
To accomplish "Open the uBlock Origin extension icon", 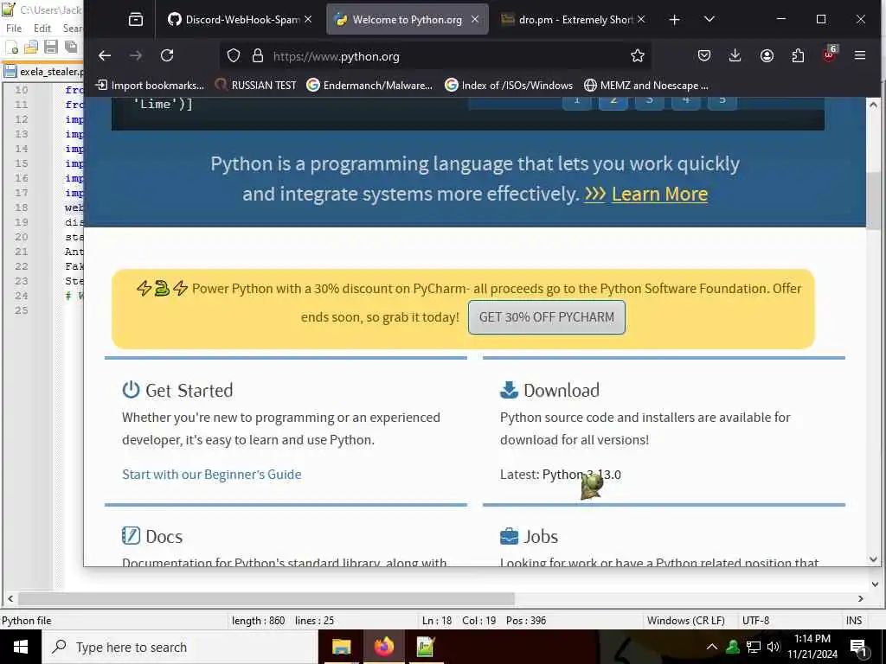I will pos(829,54).
